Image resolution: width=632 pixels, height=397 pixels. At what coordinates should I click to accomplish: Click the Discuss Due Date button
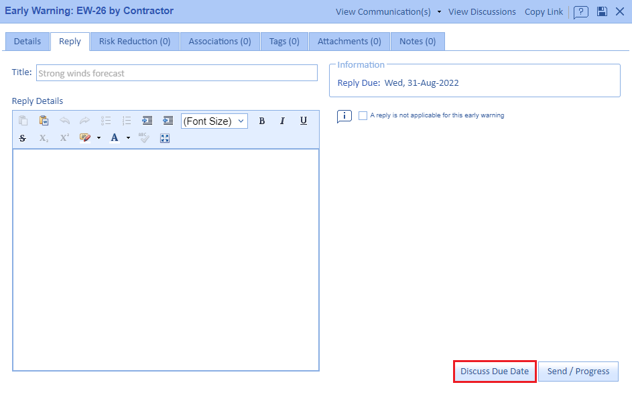click(495, 372)
